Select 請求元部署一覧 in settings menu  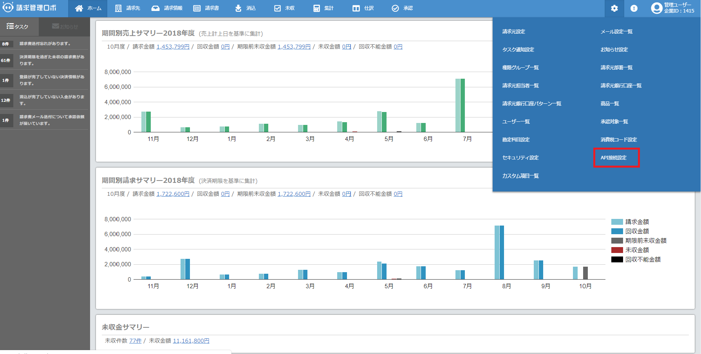click(616, 68)
